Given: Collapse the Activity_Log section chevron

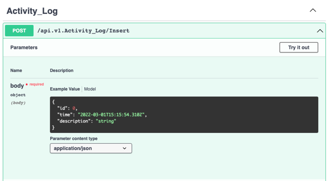Looking at the screenshot, I should 313,10.
